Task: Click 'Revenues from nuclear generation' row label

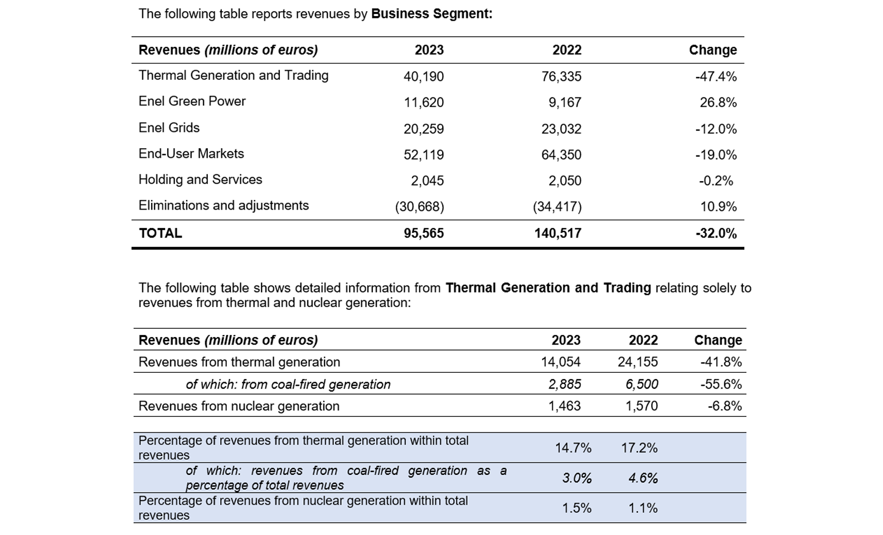Action: coord(239,406)
